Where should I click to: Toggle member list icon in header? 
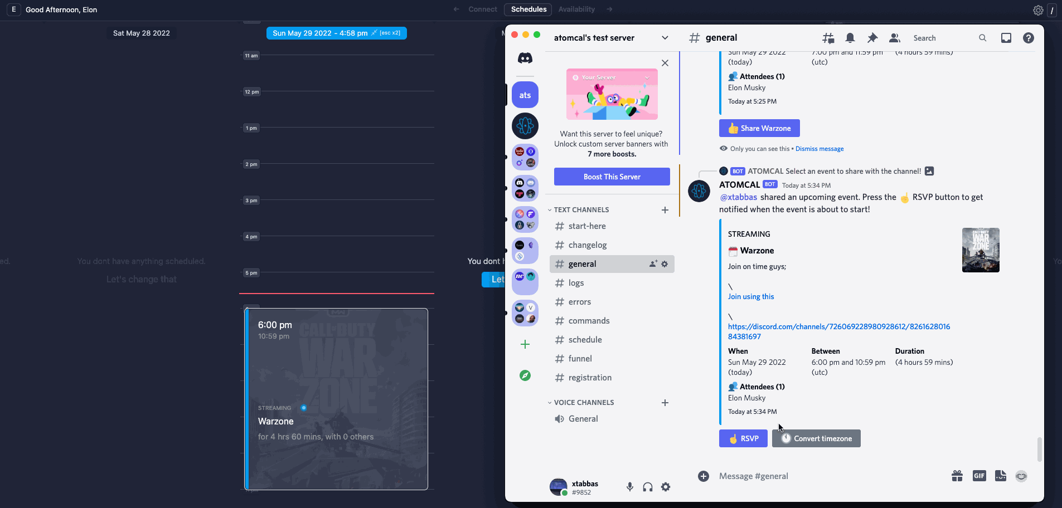click(895, 38)
